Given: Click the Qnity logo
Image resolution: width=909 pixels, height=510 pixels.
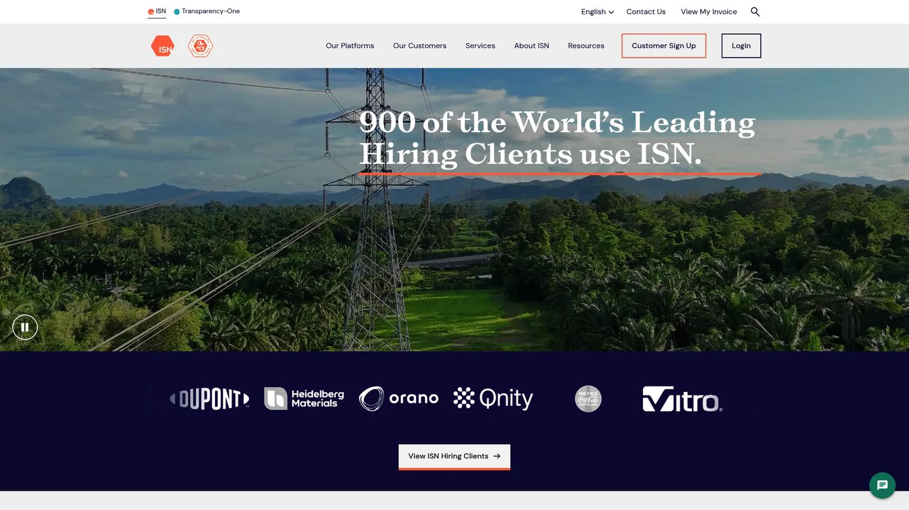Looking at the screenshot, I should tap(494, 399).
